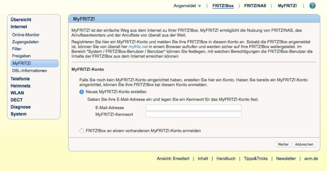
Task: Go to the Übersicht overview
Action: tap(21, 20)
